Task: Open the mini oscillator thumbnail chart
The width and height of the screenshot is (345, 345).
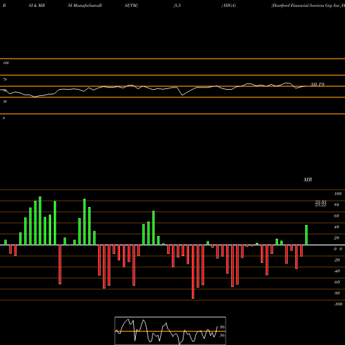Action: (x=170, y=331)
